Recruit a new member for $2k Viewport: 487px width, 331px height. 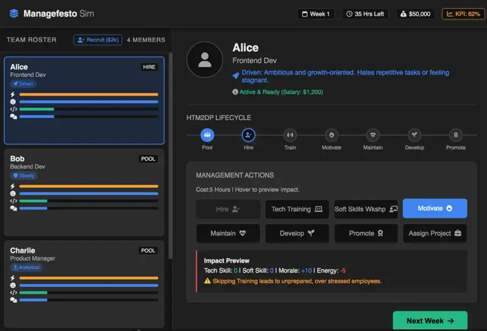click(97, 40)
